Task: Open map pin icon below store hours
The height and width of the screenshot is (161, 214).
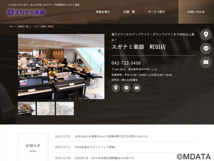Action: coord(116,88)
